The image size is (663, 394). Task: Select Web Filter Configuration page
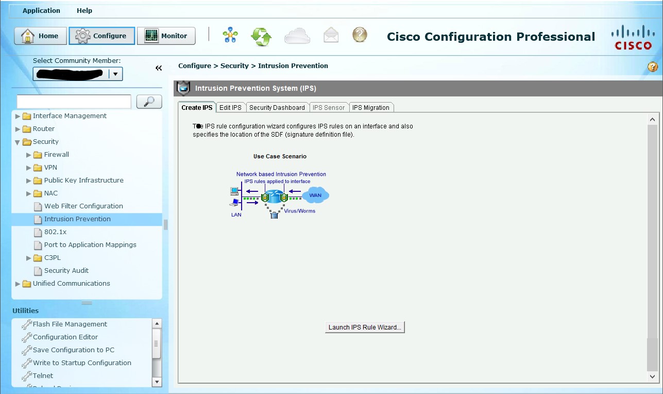tap(83, 206)
